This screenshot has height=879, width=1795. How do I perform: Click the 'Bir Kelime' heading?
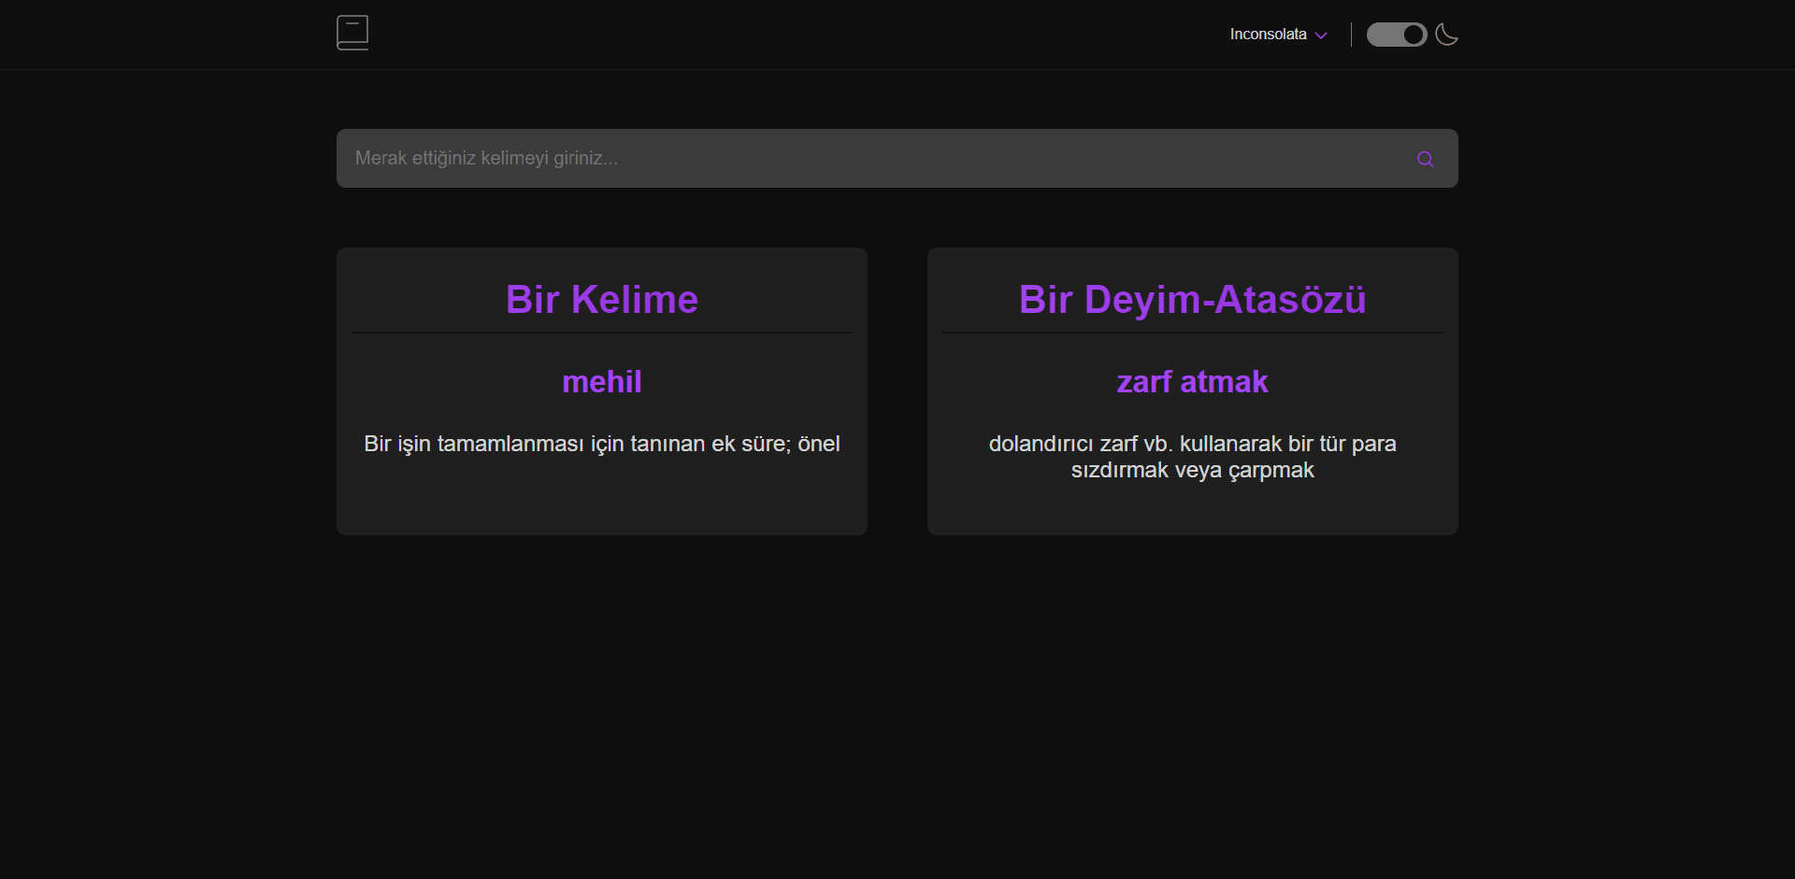click(602, 300)
